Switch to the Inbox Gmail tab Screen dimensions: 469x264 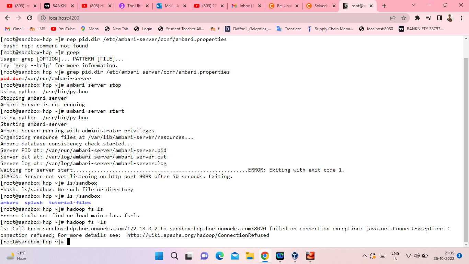[x=246, y=5]
